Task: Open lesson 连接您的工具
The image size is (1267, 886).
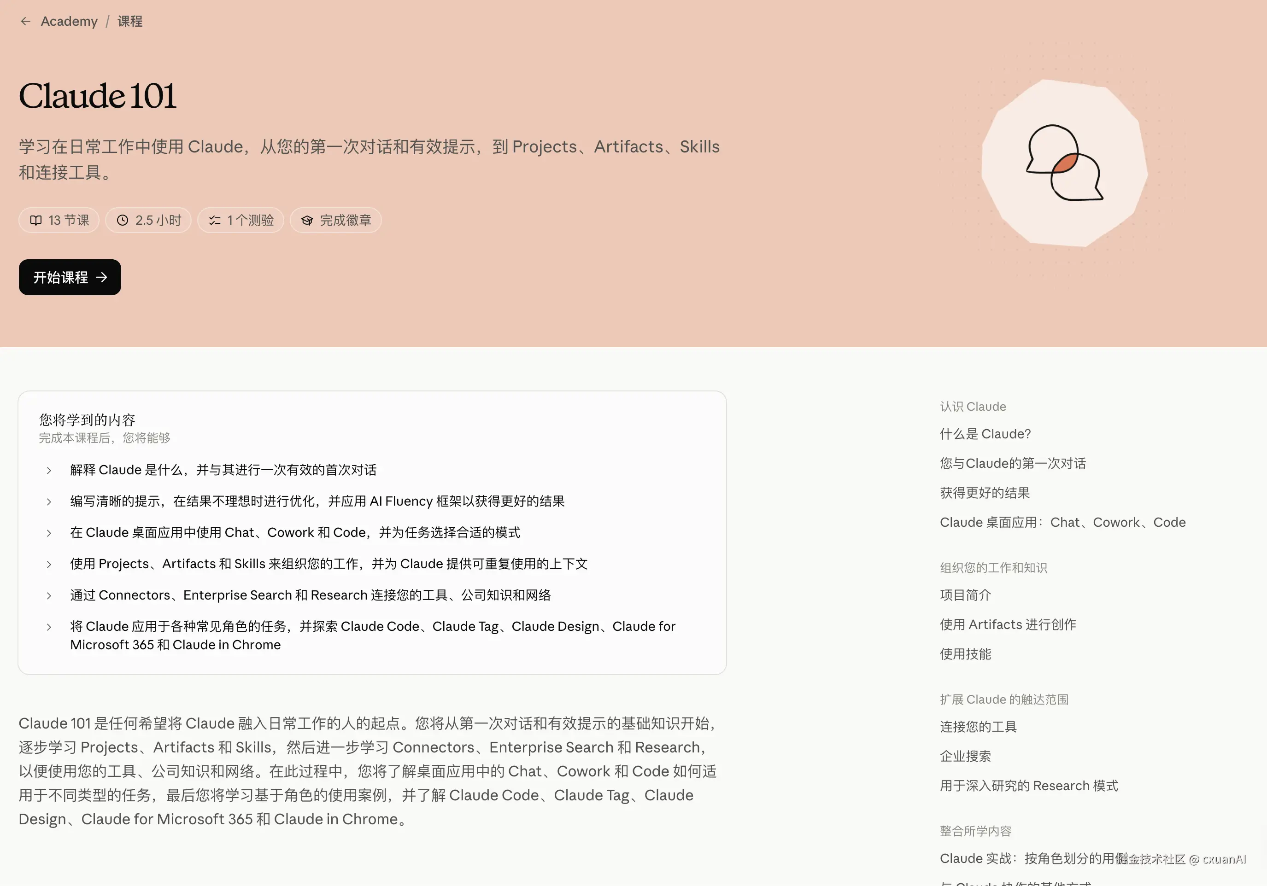Action: click(979, 727)
